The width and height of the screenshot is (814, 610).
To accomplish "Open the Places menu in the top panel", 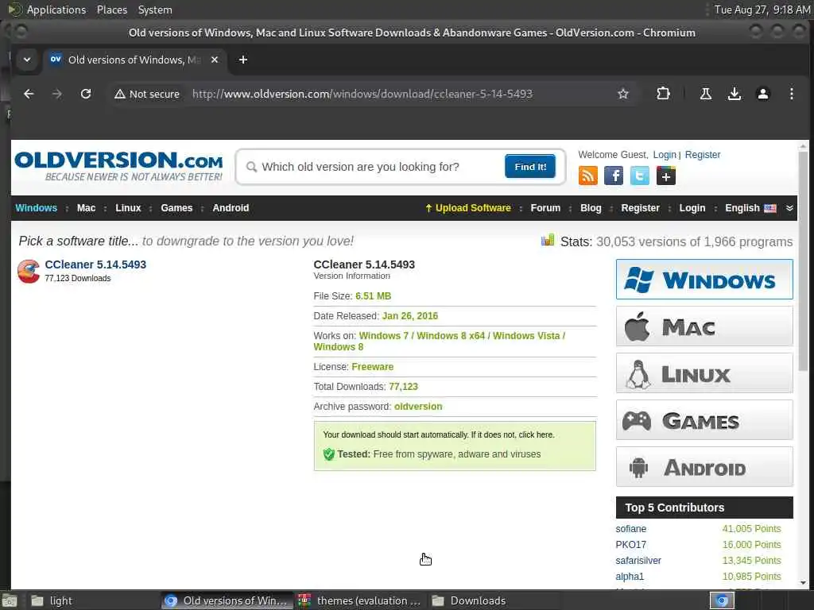I will point(111,10).
